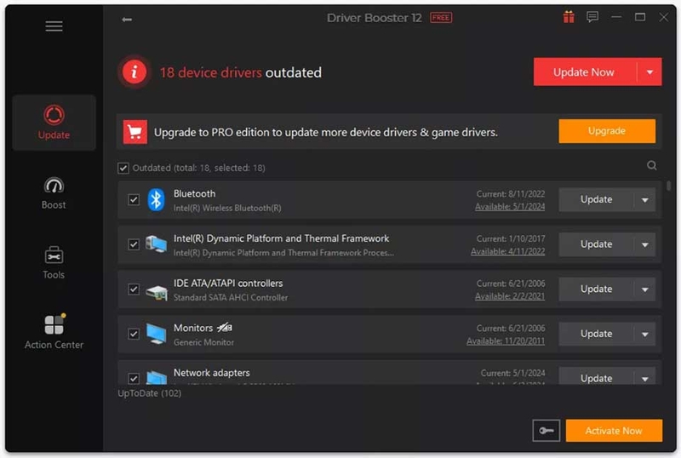Update the IDE ATA/ATAPI controllers driver
681x458 pixels.
click(x=596, y=289)
